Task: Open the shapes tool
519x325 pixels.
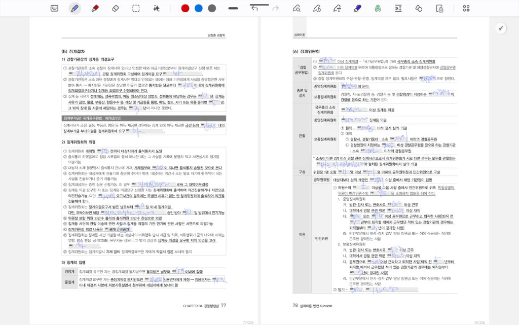Action: (419, 8)
